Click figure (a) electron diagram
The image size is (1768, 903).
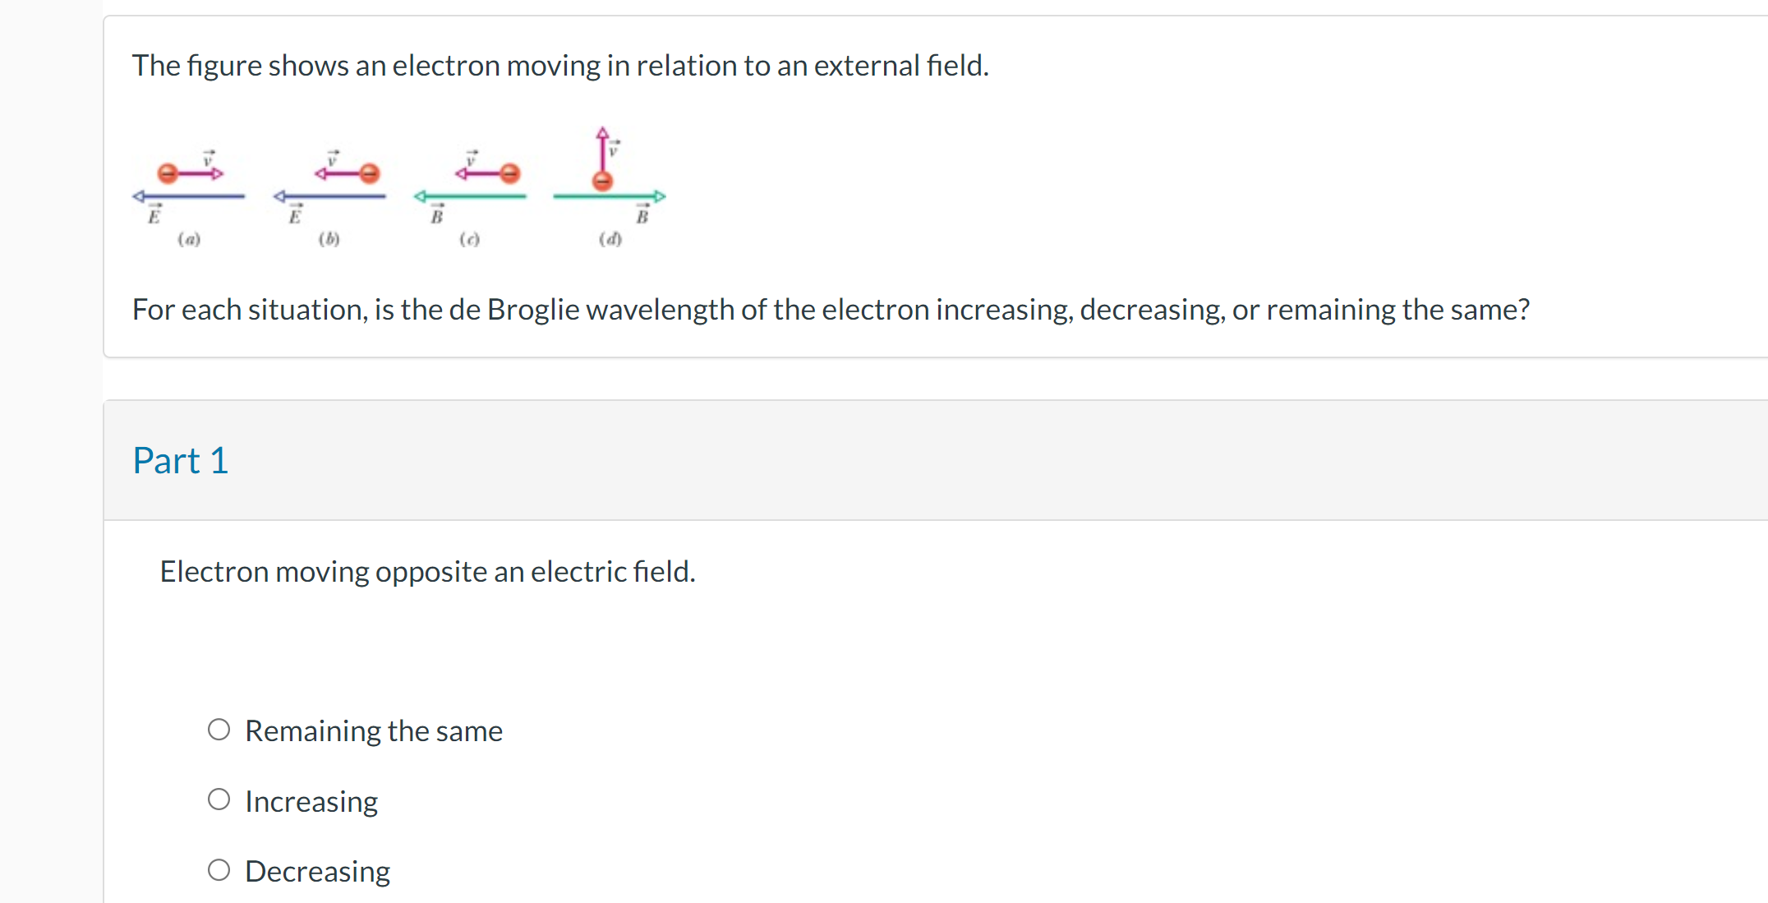coord(189,181)
